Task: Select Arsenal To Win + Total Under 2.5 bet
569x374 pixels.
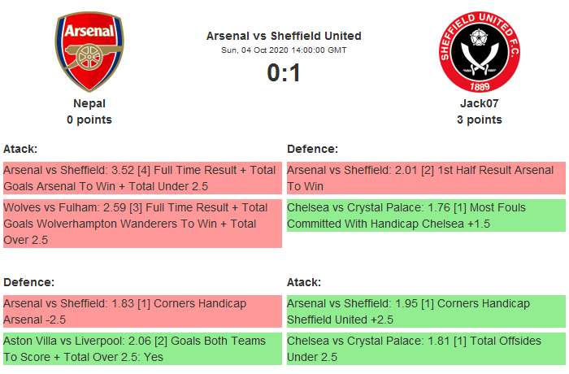Action: coord(141,178)
